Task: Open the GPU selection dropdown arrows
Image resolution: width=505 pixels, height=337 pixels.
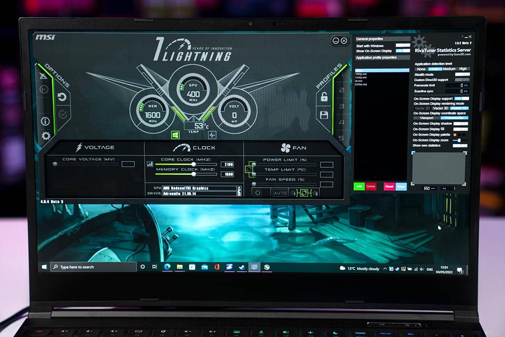Action: pos(239,191)
